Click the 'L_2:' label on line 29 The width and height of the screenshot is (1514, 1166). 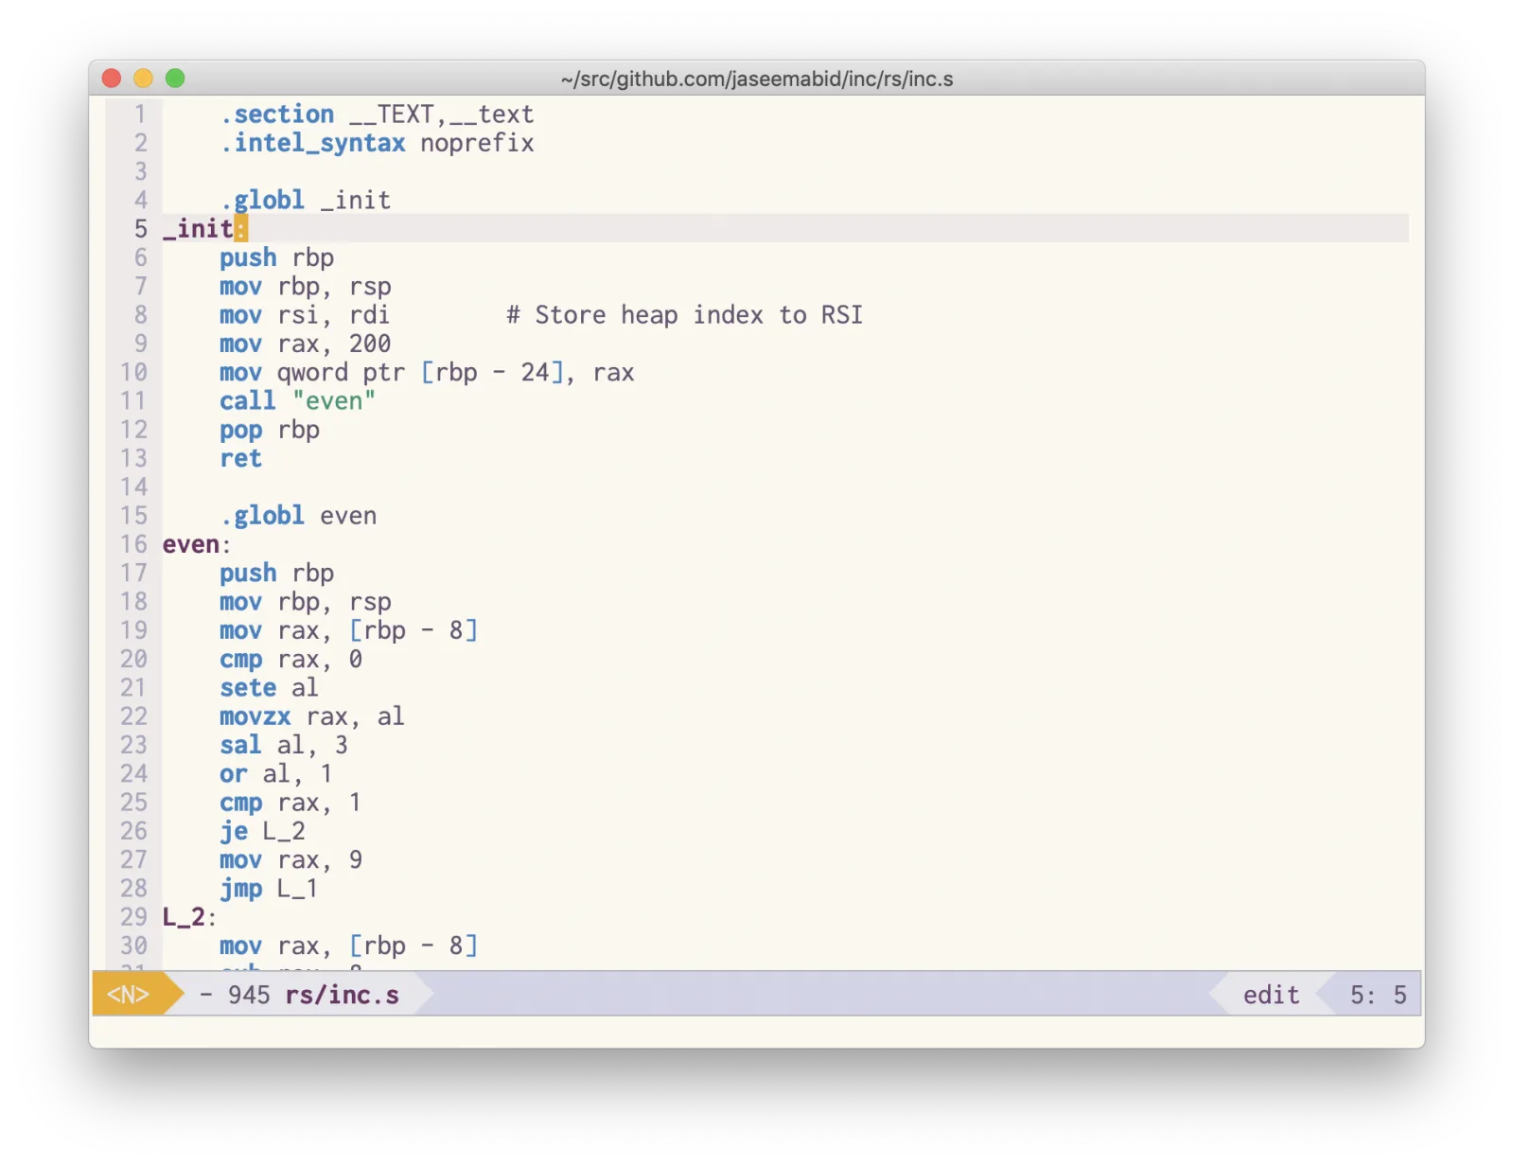click(190, 917)
